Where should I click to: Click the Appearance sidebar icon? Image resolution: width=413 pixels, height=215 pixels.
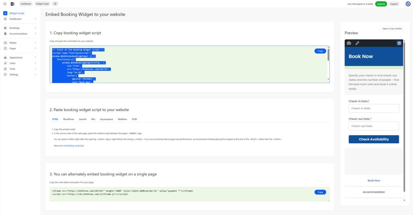point(5,58)
